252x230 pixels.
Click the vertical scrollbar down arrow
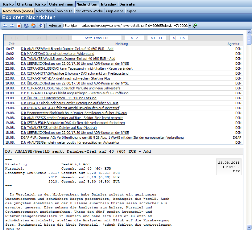[x=249, y=227]
